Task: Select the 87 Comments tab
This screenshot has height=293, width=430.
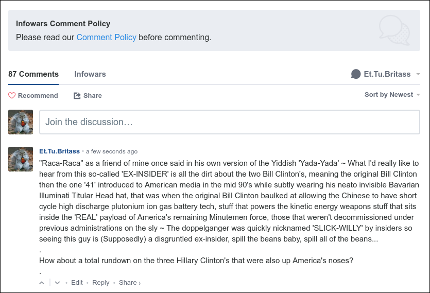Action: pos(33,74)
